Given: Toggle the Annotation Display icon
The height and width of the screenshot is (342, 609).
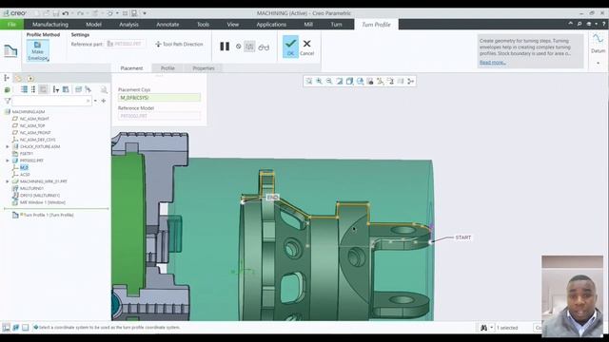Looking at the screenshot, I should (390, 81).
